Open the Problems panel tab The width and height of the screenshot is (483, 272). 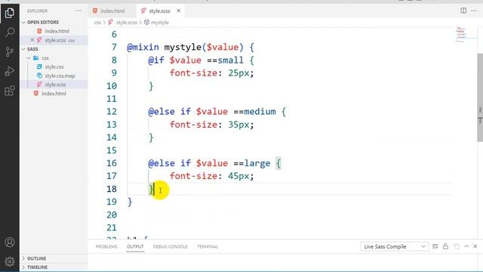[106, 246]
